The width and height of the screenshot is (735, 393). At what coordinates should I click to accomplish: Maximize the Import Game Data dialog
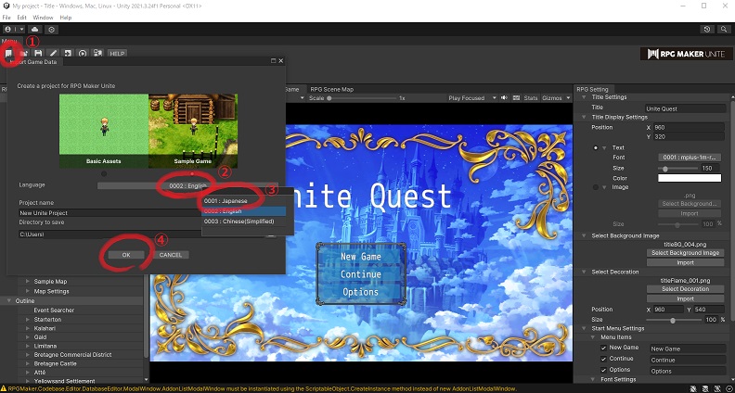coord(273,61)
